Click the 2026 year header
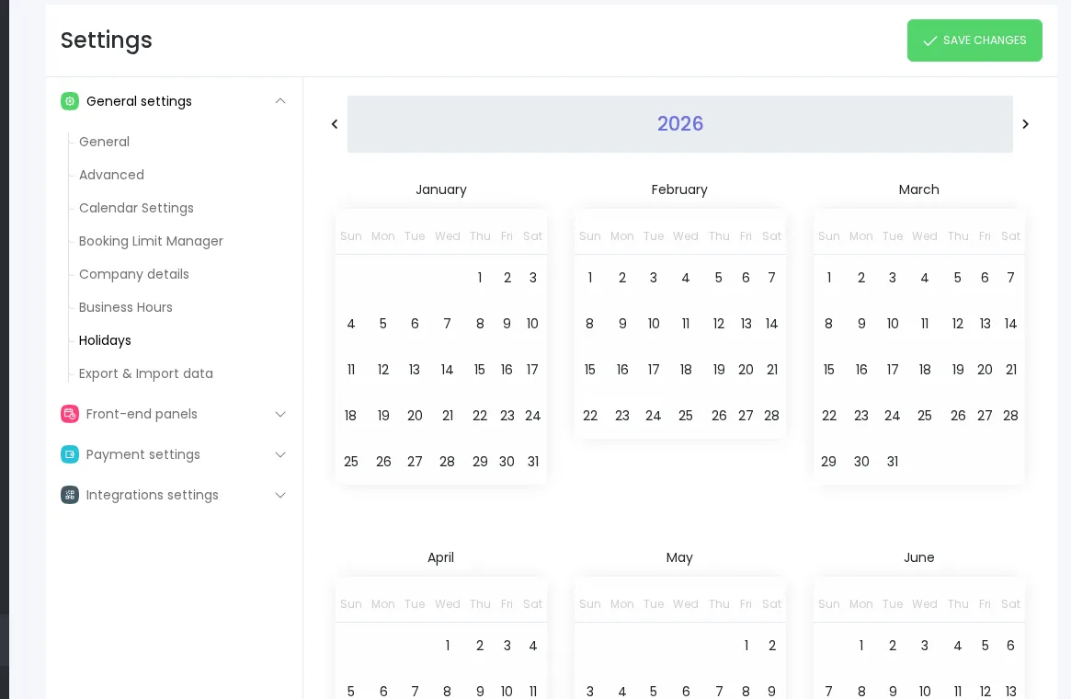Image resolution: width=1071 pixels, height=699 pixels. (x=679, y=123)
